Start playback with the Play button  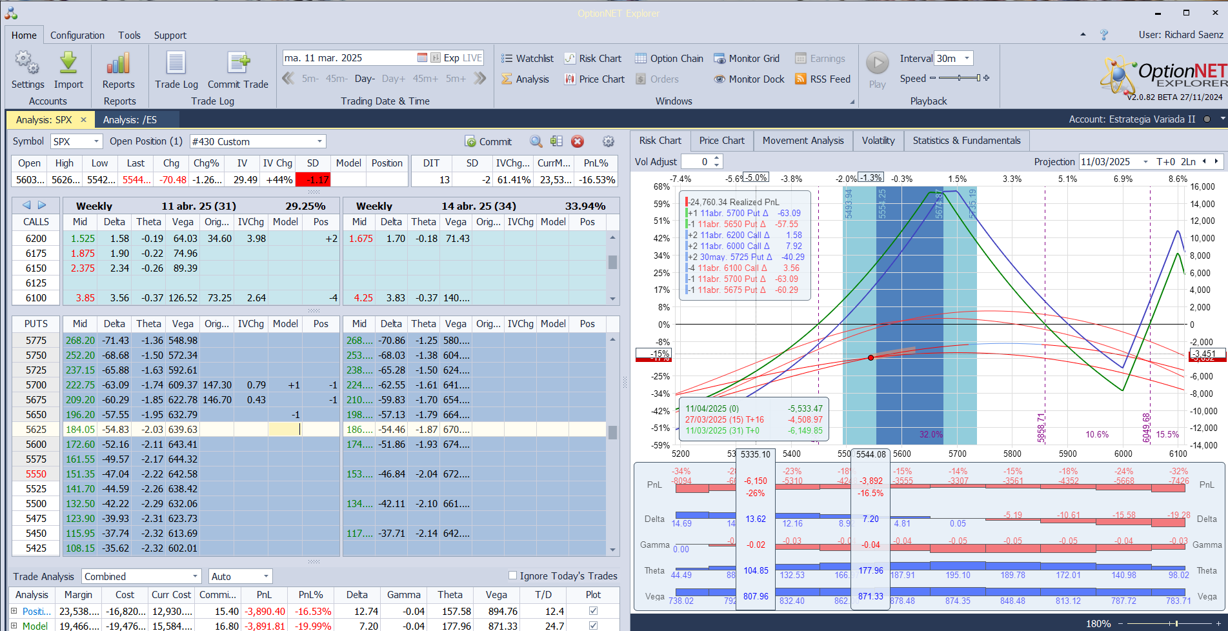coord(877,63)
